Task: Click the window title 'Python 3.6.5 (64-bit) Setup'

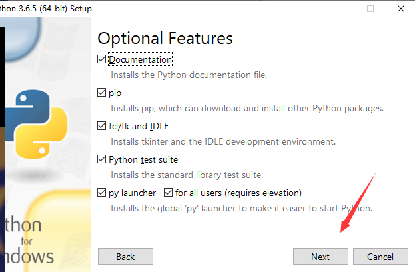Action: point(45,9)
